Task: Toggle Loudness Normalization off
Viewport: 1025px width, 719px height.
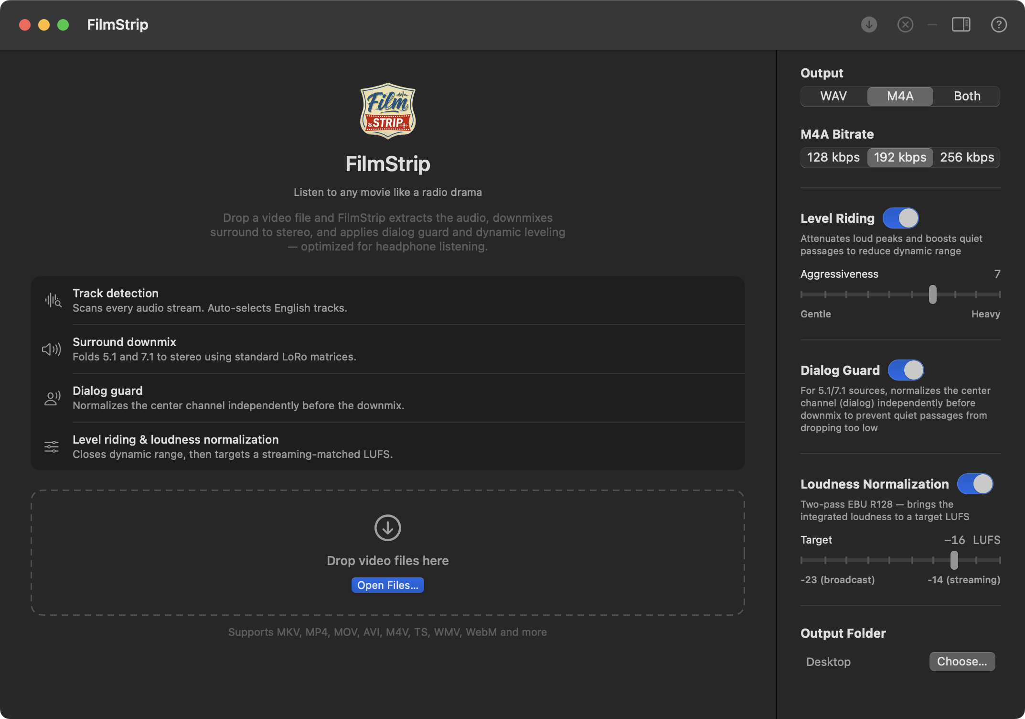Action: [975, 484]
